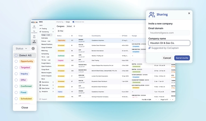The width and height of the screenshot is (206, 121).
Task: Check the Scheduled status option
Action: pos(16,99)
